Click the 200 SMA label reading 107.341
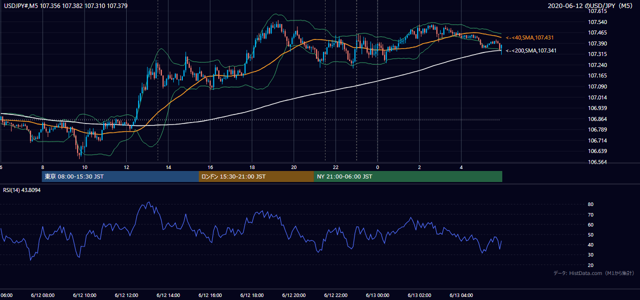 [531, 50]
